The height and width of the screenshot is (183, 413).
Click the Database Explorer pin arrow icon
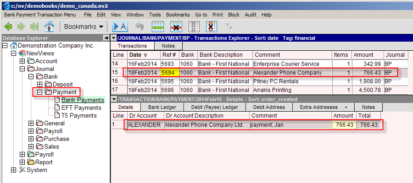tap(106, 38)
